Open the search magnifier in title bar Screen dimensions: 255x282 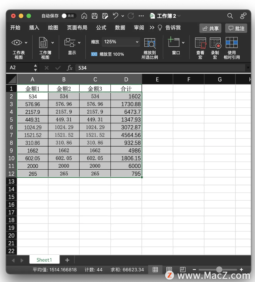[230, 16]
